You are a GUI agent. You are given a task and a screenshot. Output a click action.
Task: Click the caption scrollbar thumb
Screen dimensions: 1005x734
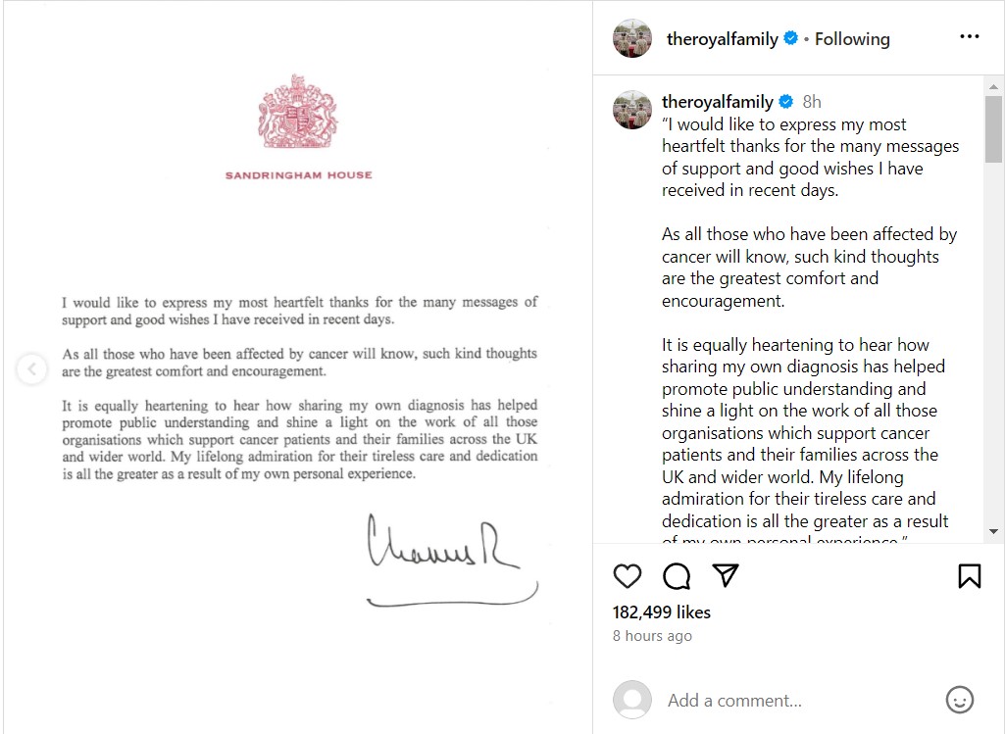coord(993,128)
